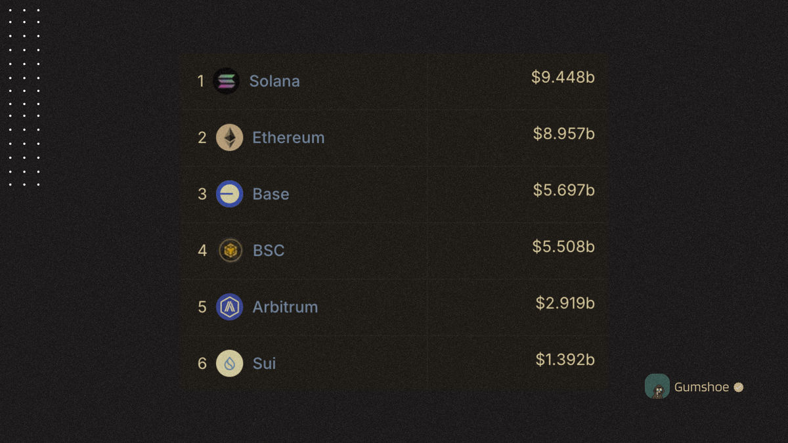Image resolution: width=788 pixels, height=443 pixels.
Task: Open the Sui chain link
Action: (x=264, y=364)
